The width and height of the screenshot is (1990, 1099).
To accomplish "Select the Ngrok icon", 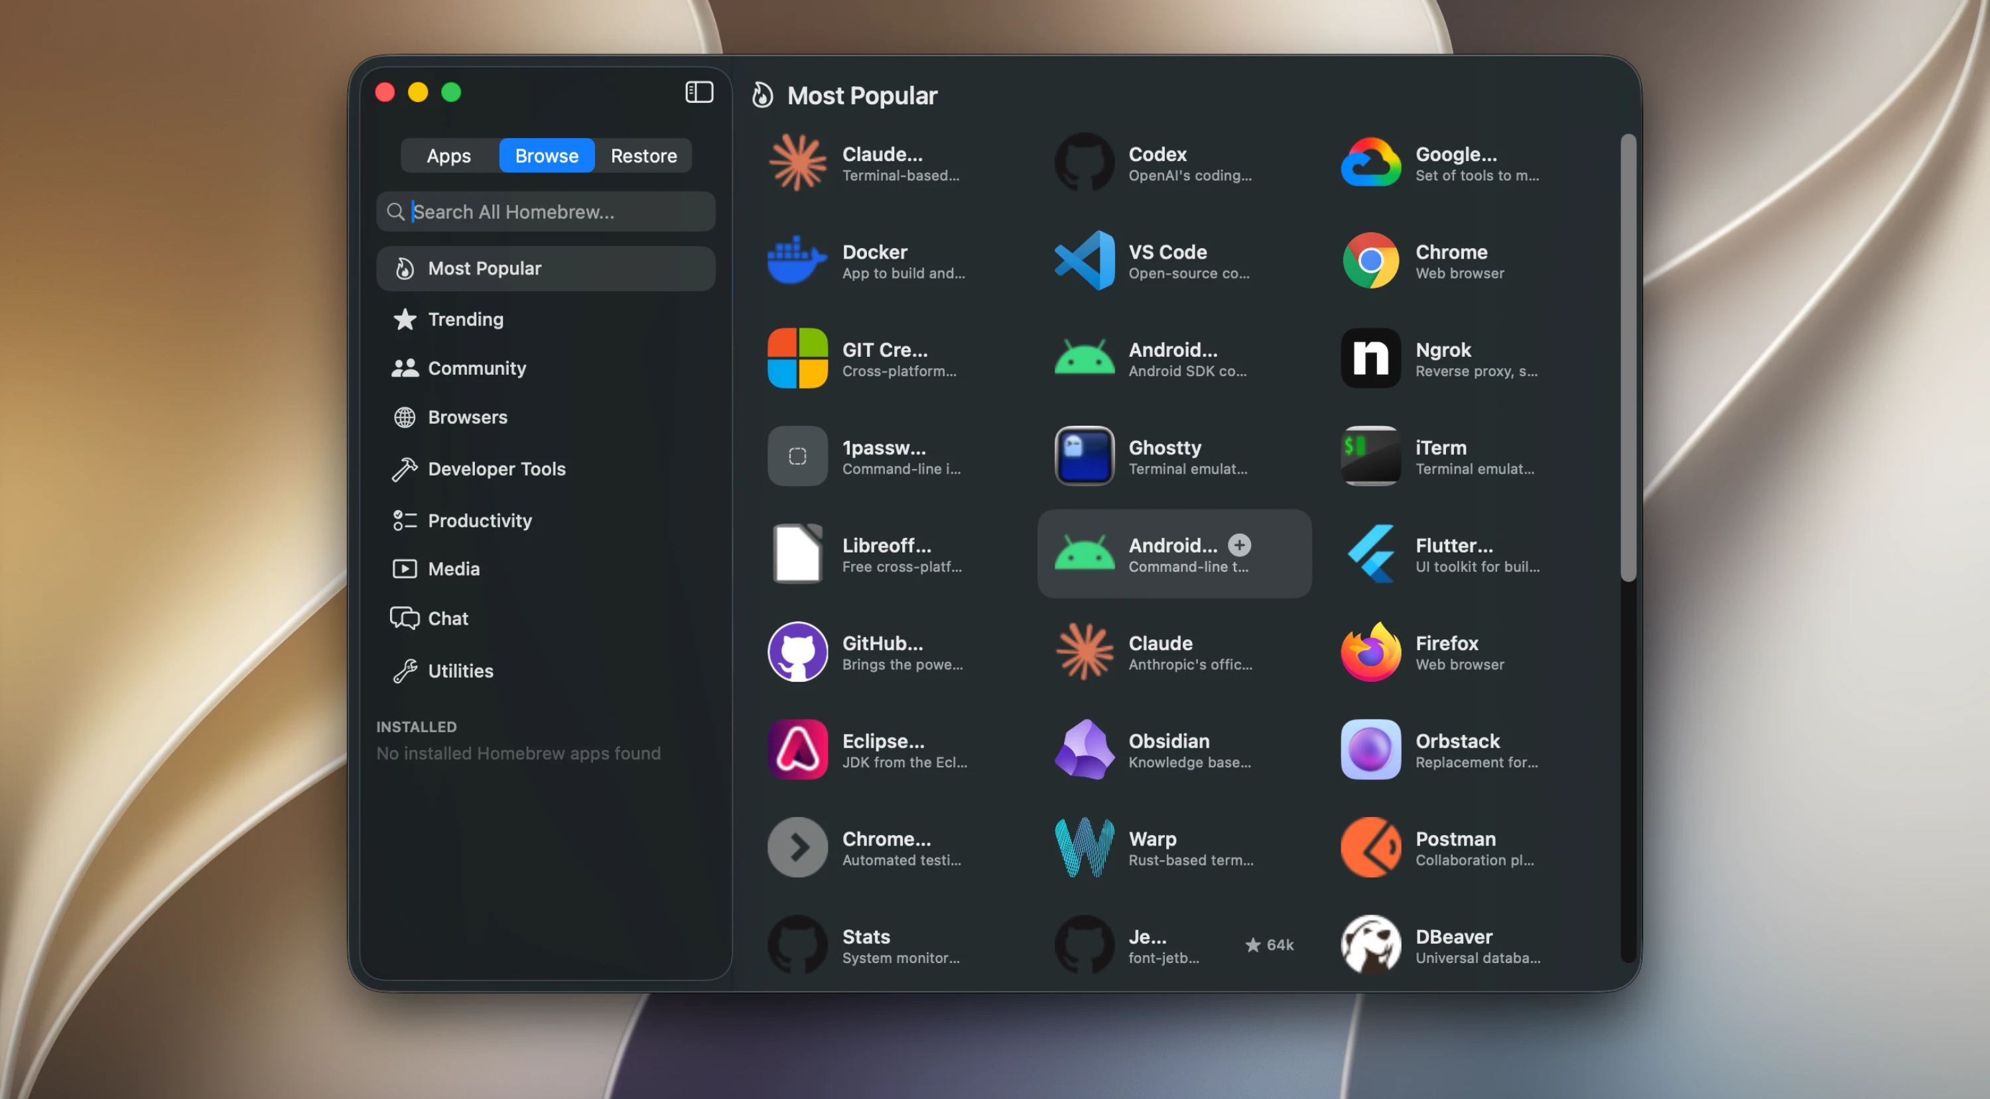I will [x=1370, y=358].
